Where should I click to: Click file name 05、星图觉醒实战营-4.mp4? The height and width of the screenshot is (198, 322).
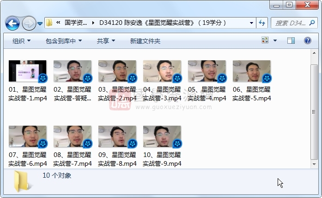pos(207,94)
